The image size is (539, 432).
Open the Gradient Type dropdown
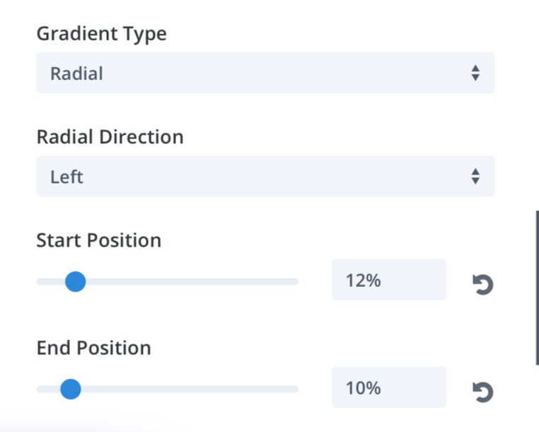(265, 73)
